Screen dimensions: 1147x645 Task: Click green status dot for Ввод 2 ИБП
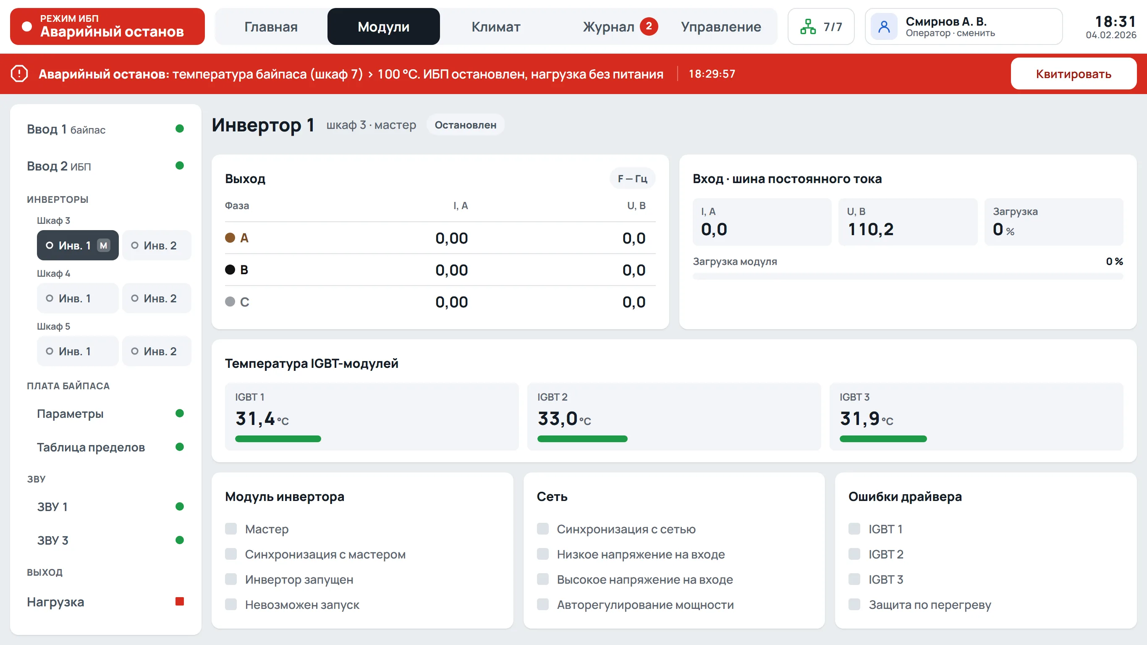click(x=179, y=166)
